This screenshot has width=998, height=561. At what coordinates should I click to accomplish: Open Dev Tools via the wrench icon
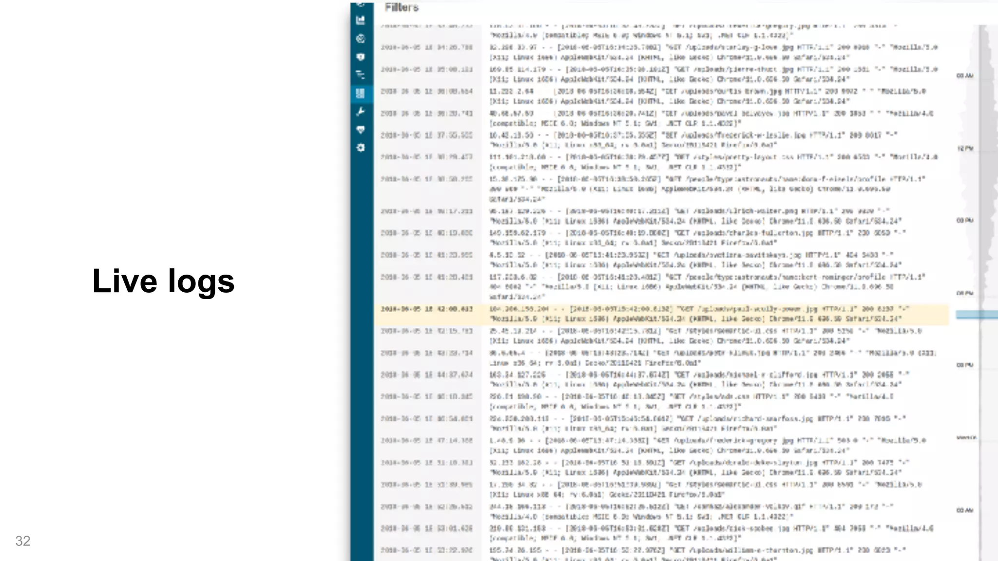click(x=361, y=112)
